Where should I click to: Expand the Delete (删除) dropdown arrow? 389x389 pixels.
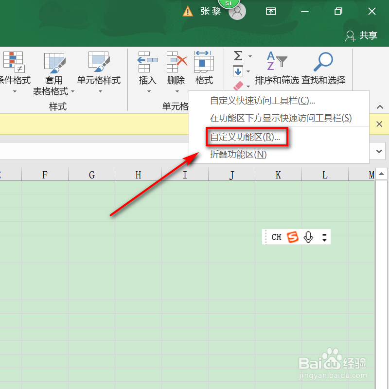pyautogui.click(x=177, y=91)
